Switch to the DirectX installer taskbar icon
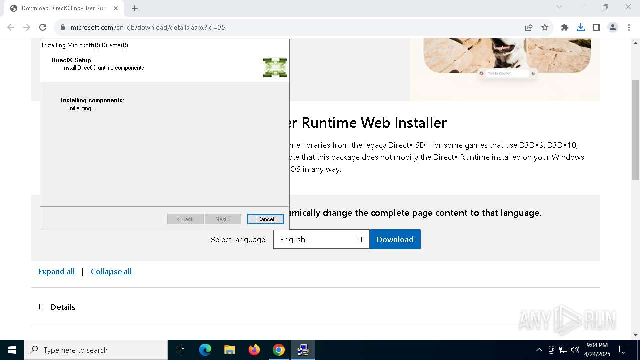Screen dimensions: 640x360 [x=303, y=350]
